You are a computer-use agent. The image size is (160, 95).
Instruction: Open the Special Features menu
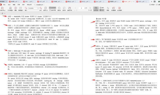29,5
